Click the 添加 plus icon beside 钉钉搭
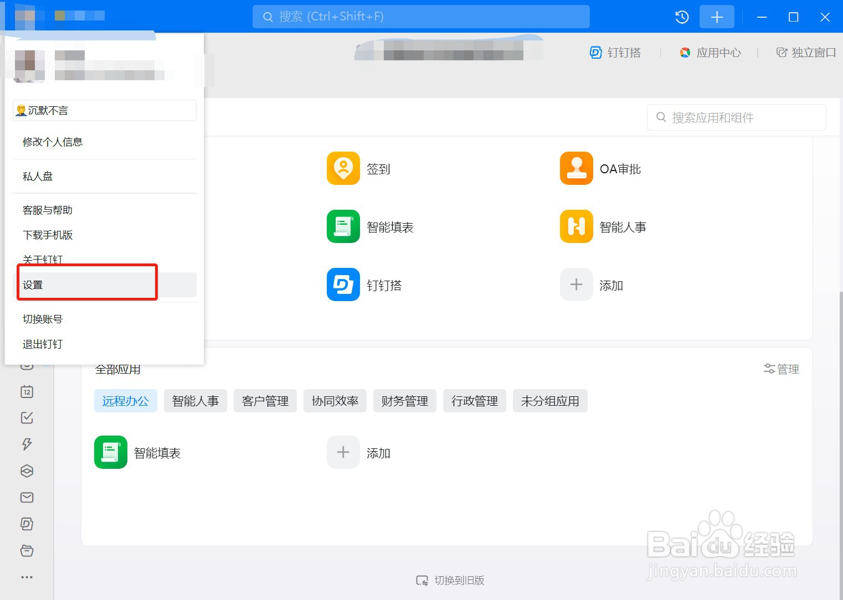 pos(576,285)
